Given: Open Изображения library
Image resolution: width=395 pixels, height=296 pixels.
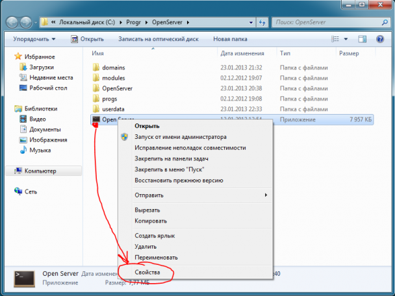Looking at the screenshot, I should [x=44, y=140].
